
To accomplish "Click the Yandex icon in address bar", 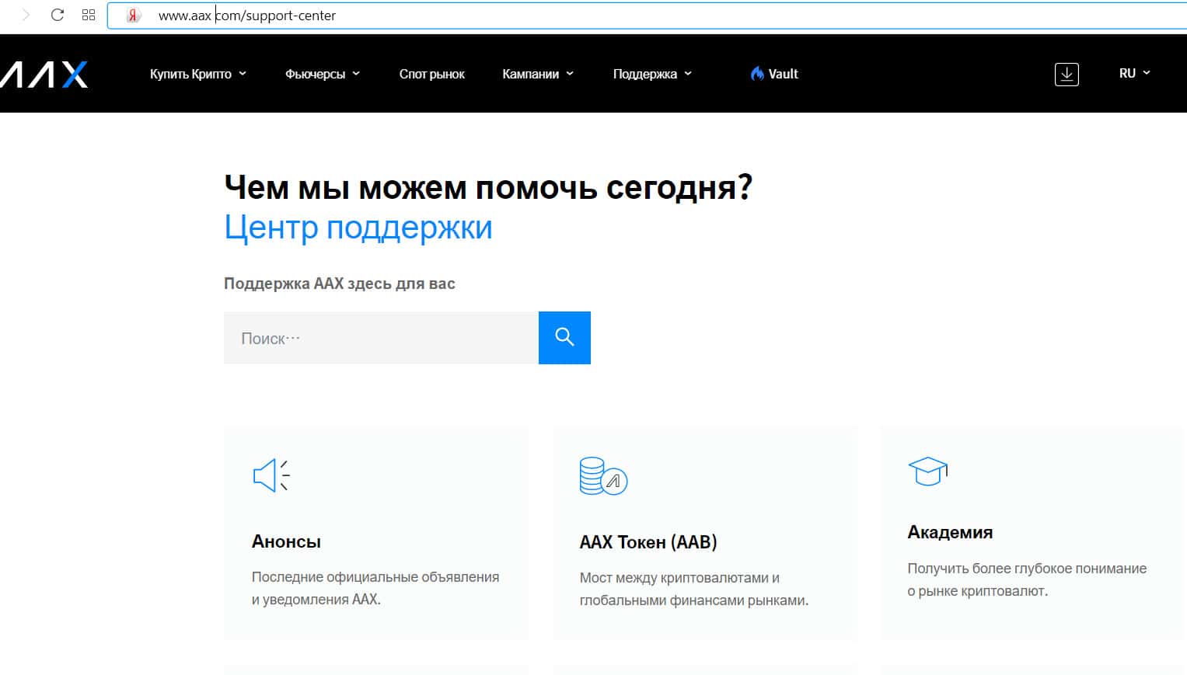I will click(134, 16).
